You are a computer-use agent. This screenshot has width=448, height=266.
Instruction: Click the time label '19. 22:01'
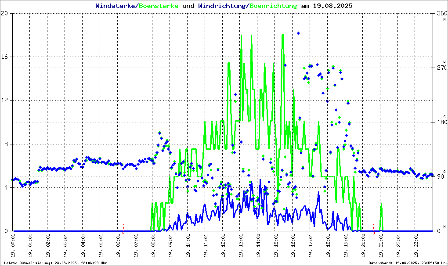click(x=398, y=246)
